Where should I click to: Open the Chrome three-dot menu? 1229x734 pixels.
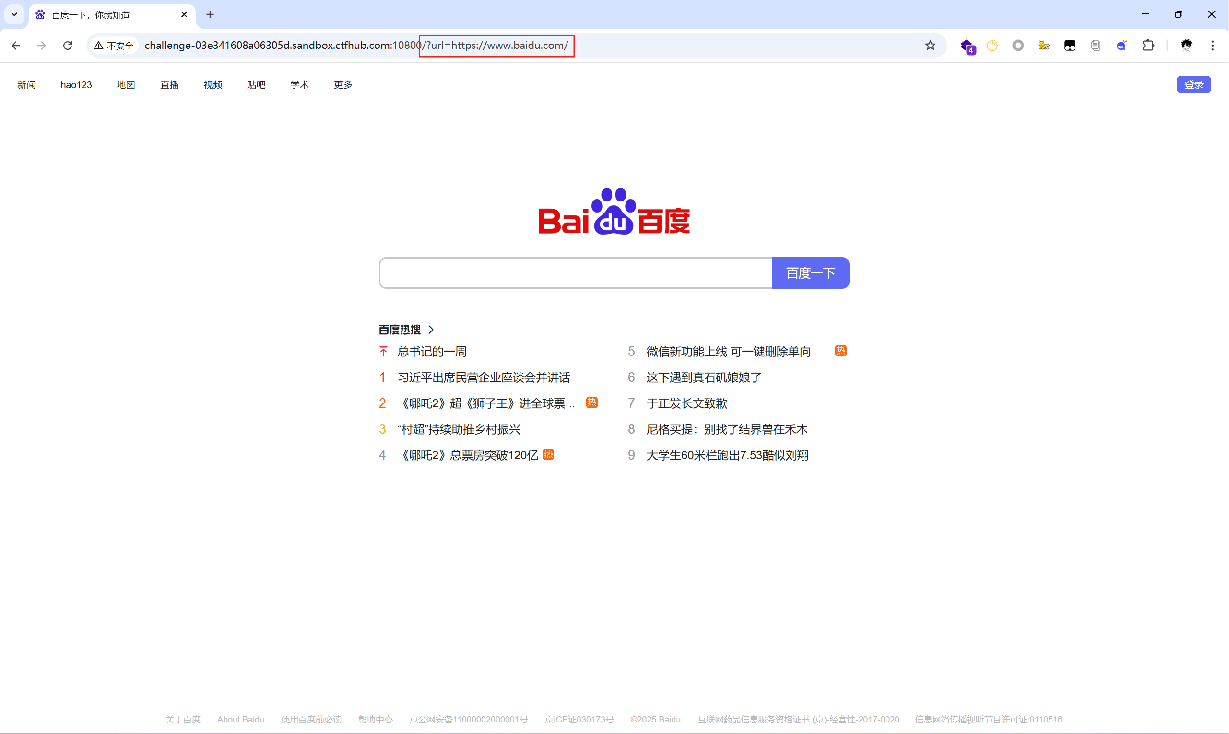coord(1212,46)
